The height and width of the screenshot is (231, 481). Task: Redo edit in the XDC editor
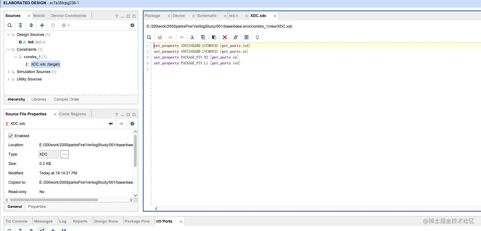tap(181, 37)
